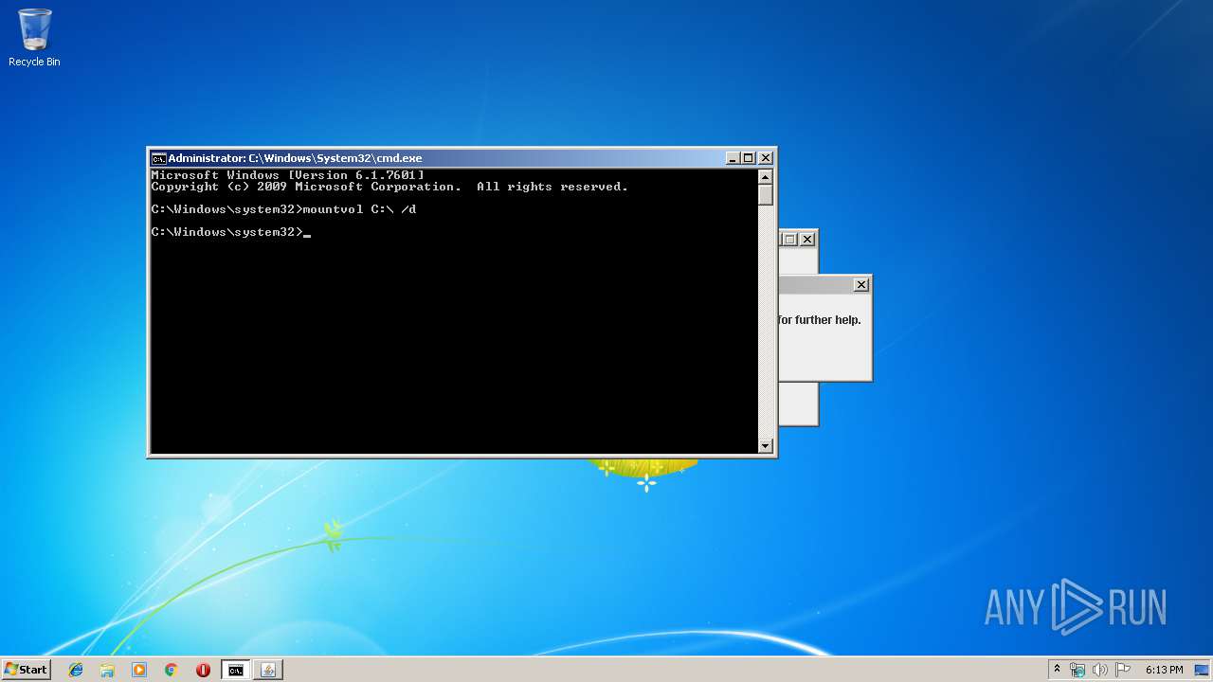
Task: Click the cmd scrollbar down arrow
Action: point(766,446)
